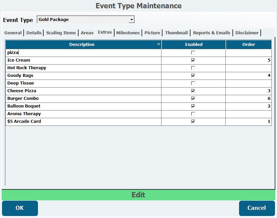Select the Balloon Boquet row description
Image resolution: width=277 pixels, height=218 pixels.
coord(83,106)
